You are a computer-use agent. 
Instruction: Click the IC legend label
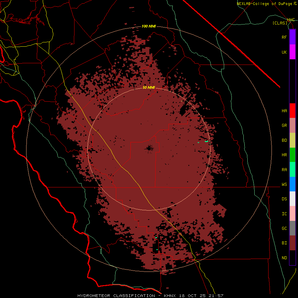click(x=284, y=214)
